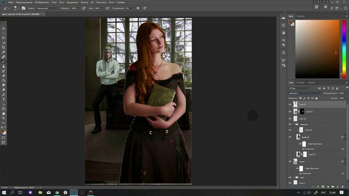This screenshot has height=196, width=349.
Task: Open the Изображение menu
Action: pos(42,2)
